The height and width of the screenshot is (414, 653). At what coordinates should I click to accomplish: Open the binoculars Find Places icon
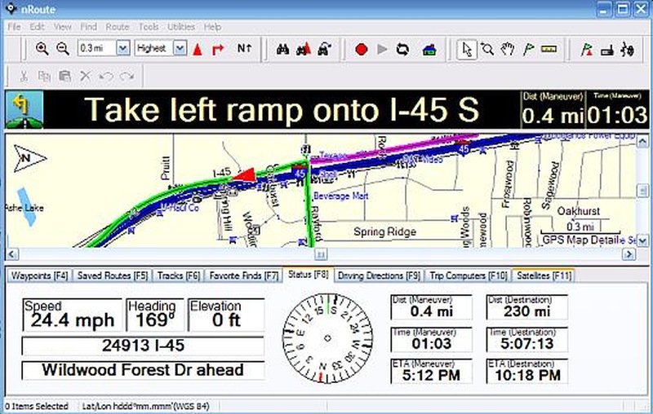point(282,49)
